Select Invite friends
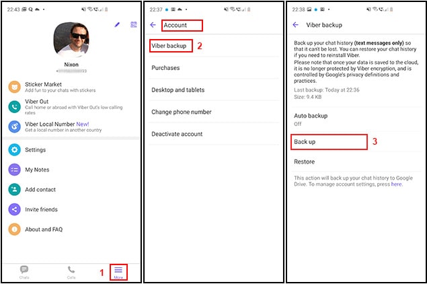The image size is (427, 284). coord(42,209)
